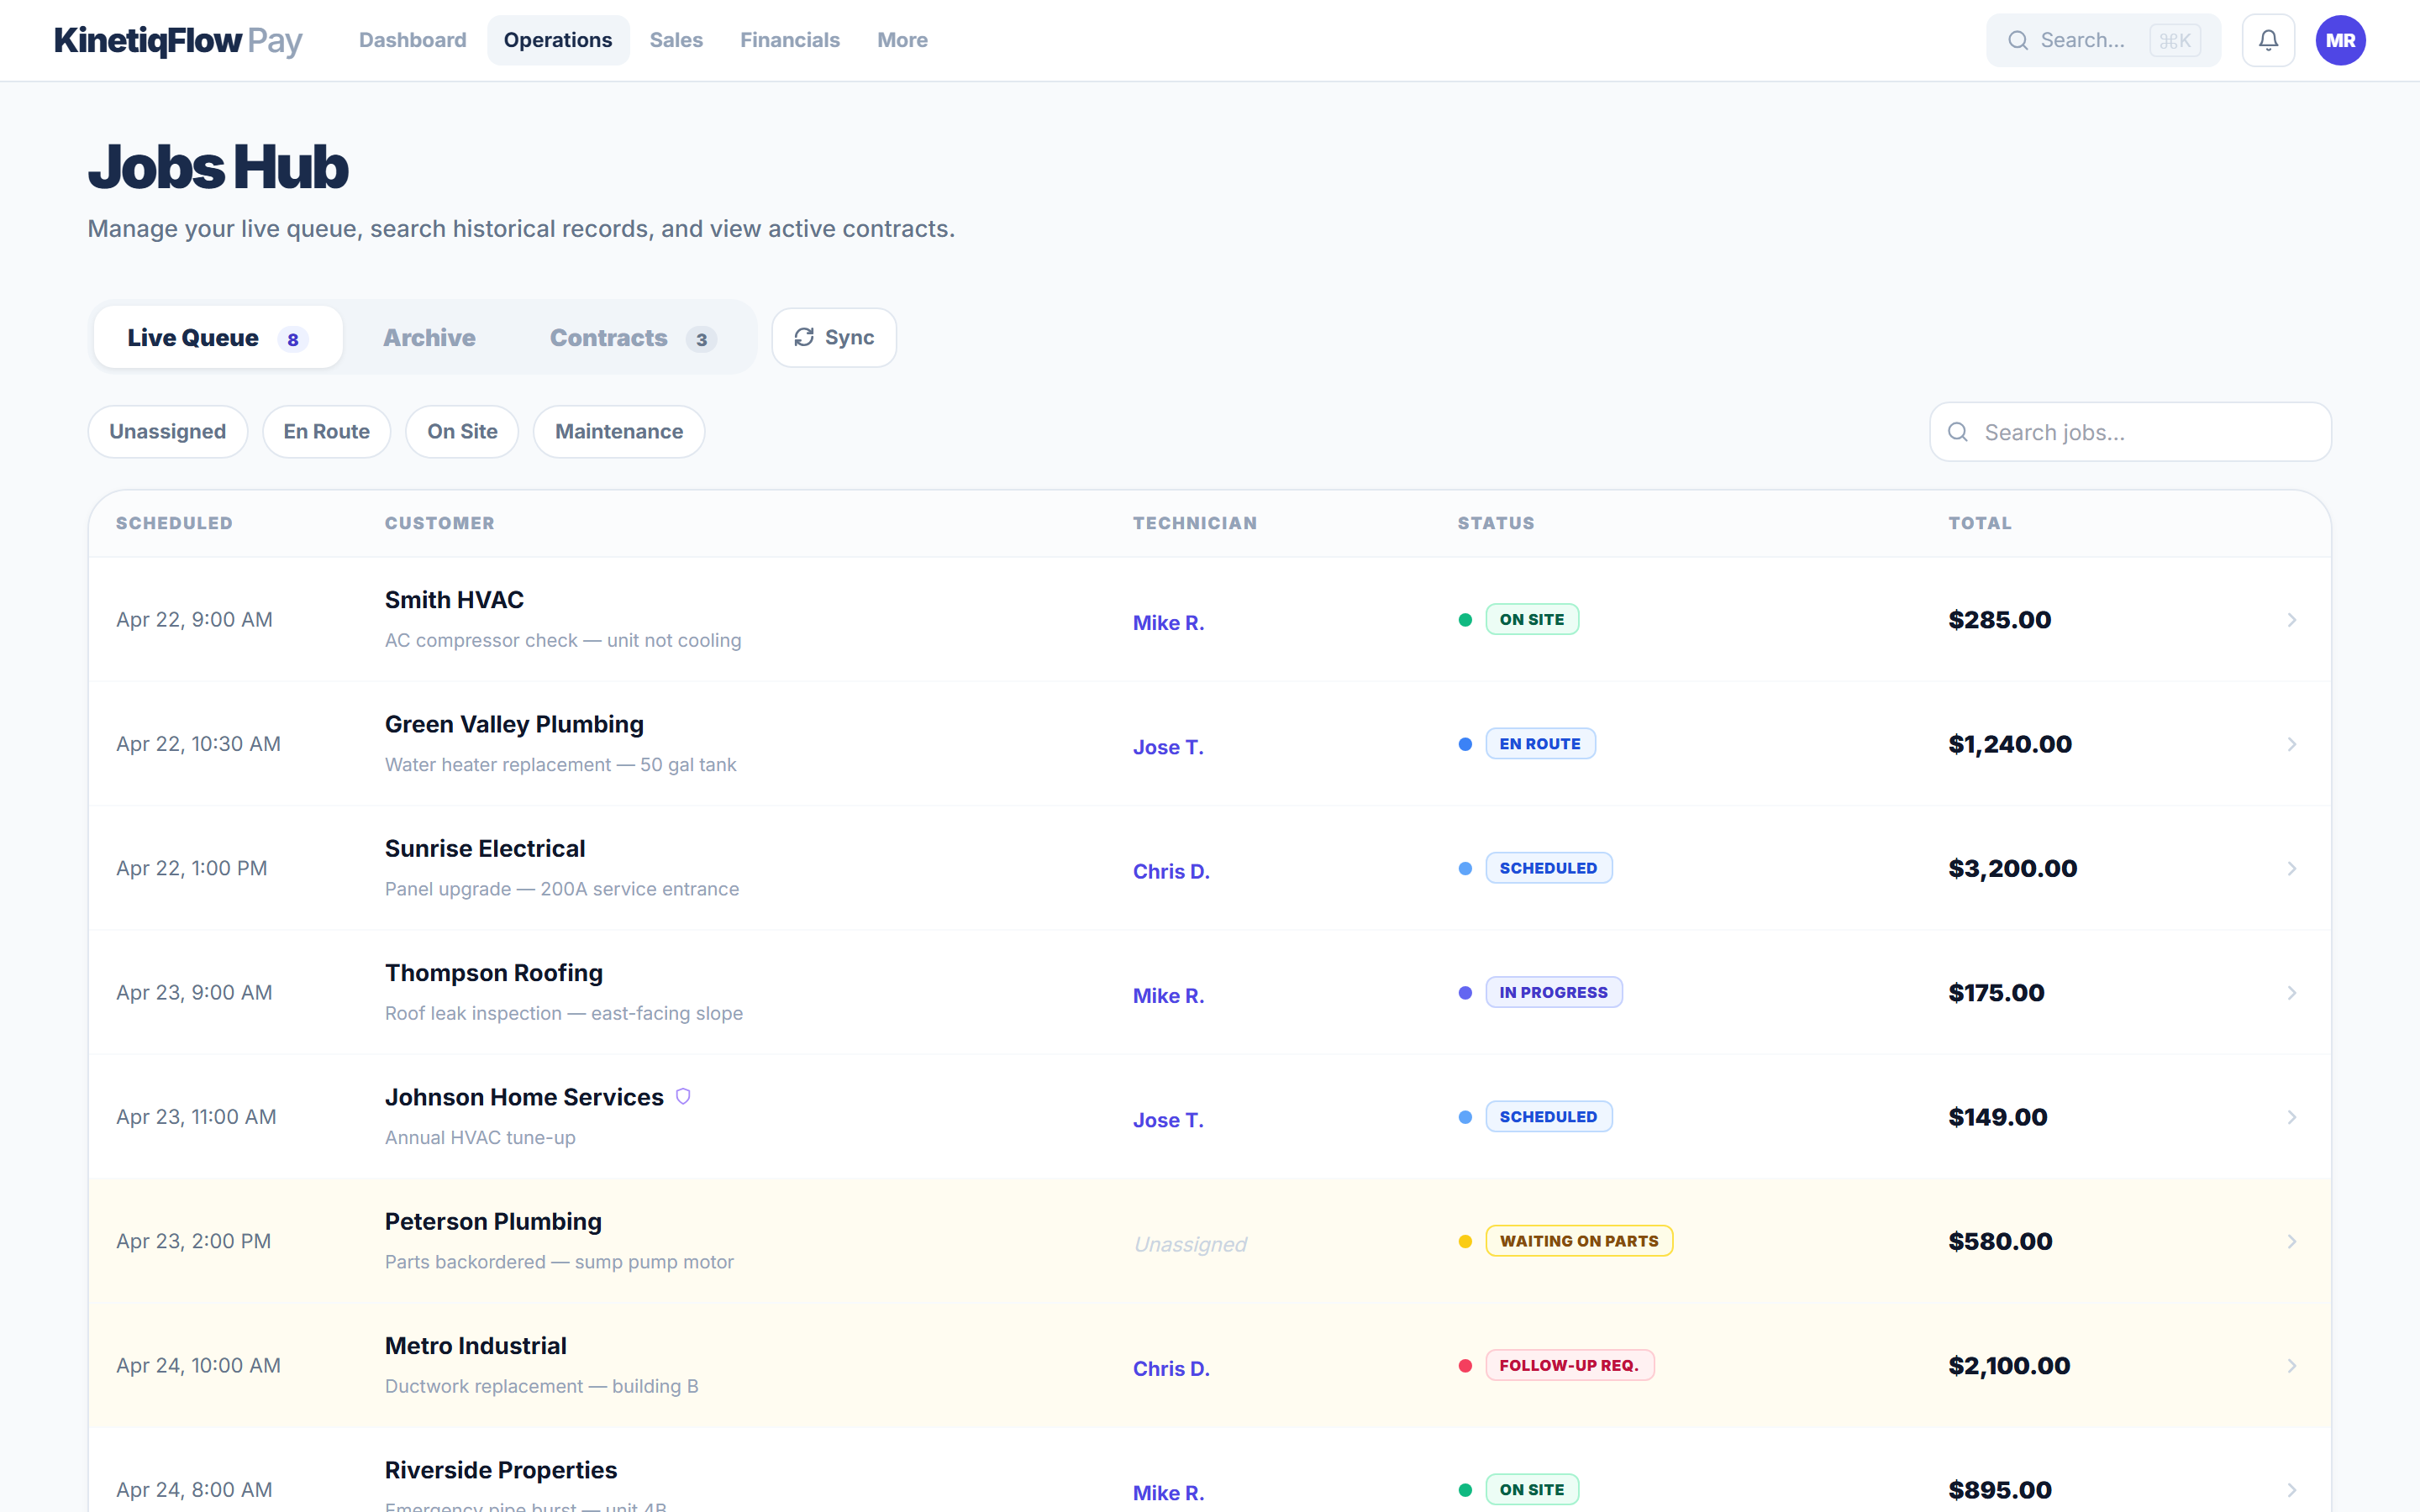Screen dimensions: 2420x1512
Task: Click the refresh arrows icon on the Sync button
Action: (805, 337)
